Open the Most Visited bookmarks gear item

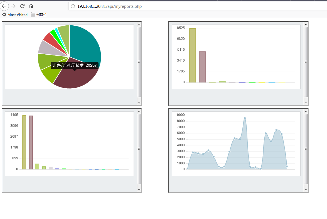coord(15,14)
